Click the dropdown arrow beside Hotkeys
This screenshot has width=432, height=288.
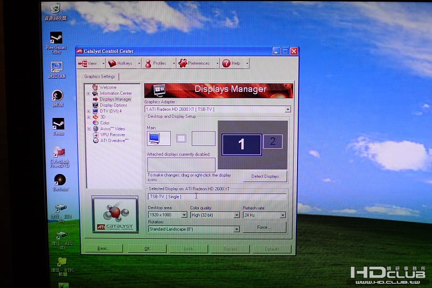(x=139, y=63)
